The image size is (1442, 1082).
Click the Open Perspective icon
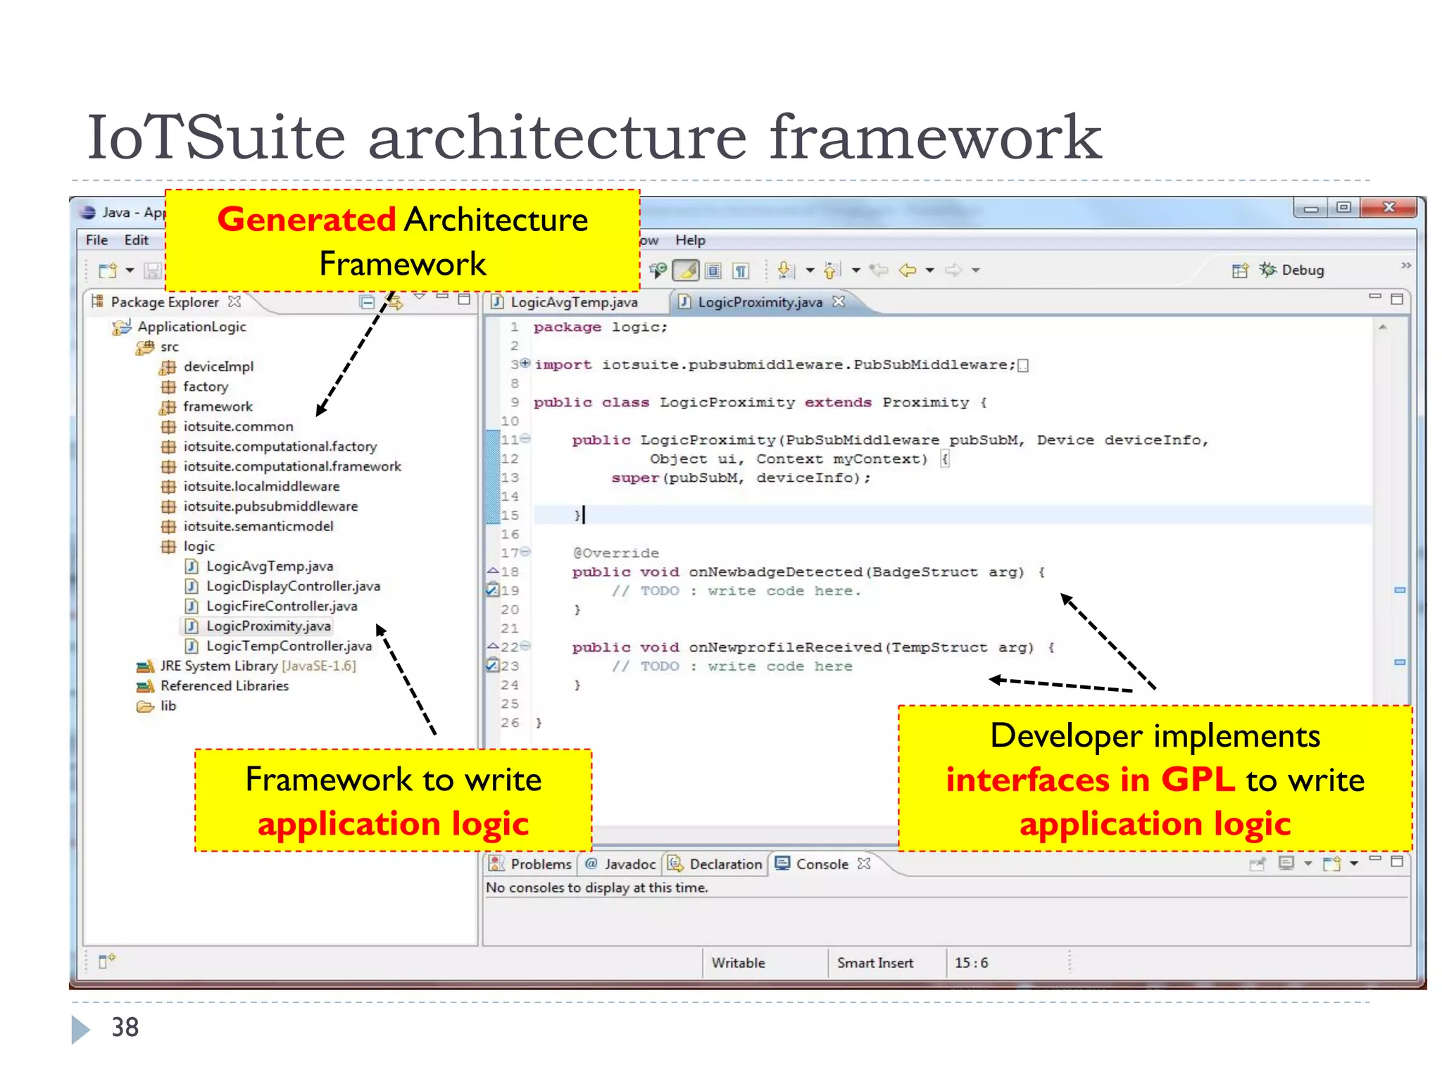[x=1240, y=270]
